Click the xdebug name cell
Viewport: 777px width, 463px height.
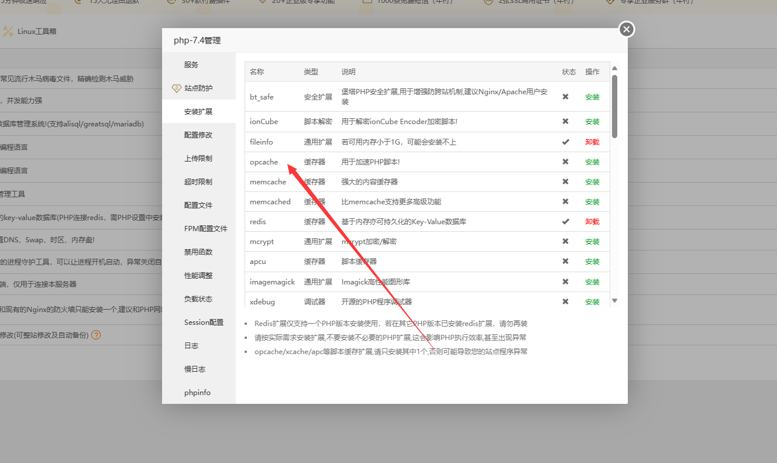click(262, 302)
